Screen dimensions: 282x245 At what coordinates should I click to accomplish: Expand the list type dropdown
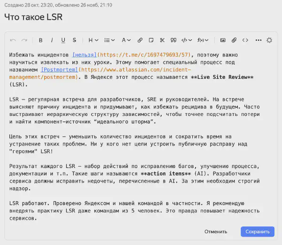110,40
